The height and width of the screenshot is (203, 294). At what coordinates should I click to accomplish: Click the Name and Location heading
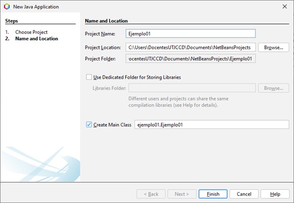coord(106,21)
